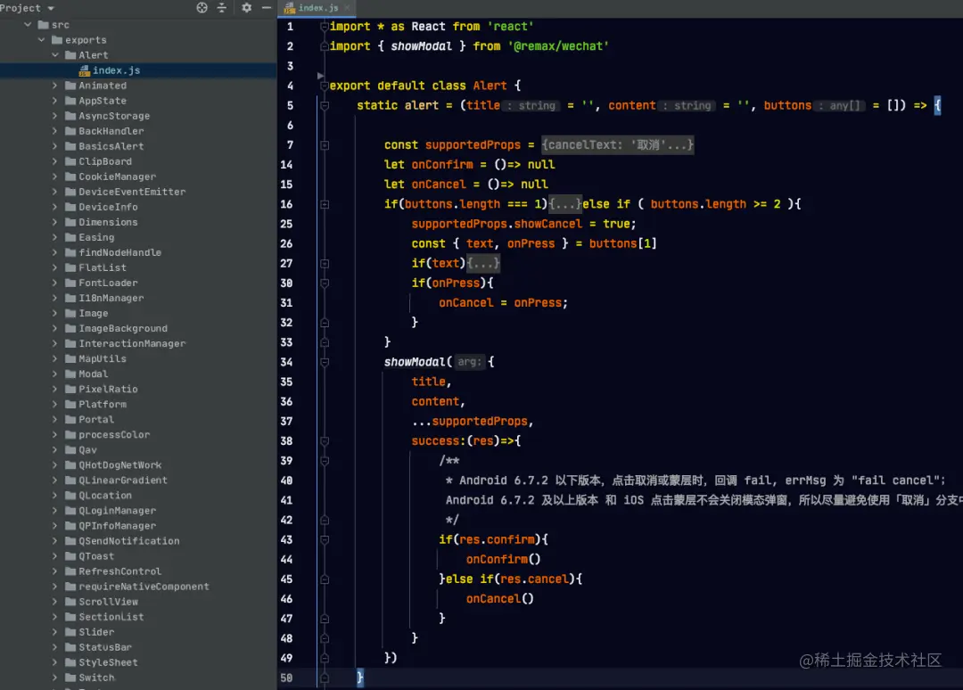The width and height of the screenshot is (963, 690).
Task: Select the ImageBackground folder
Action: 123,328
